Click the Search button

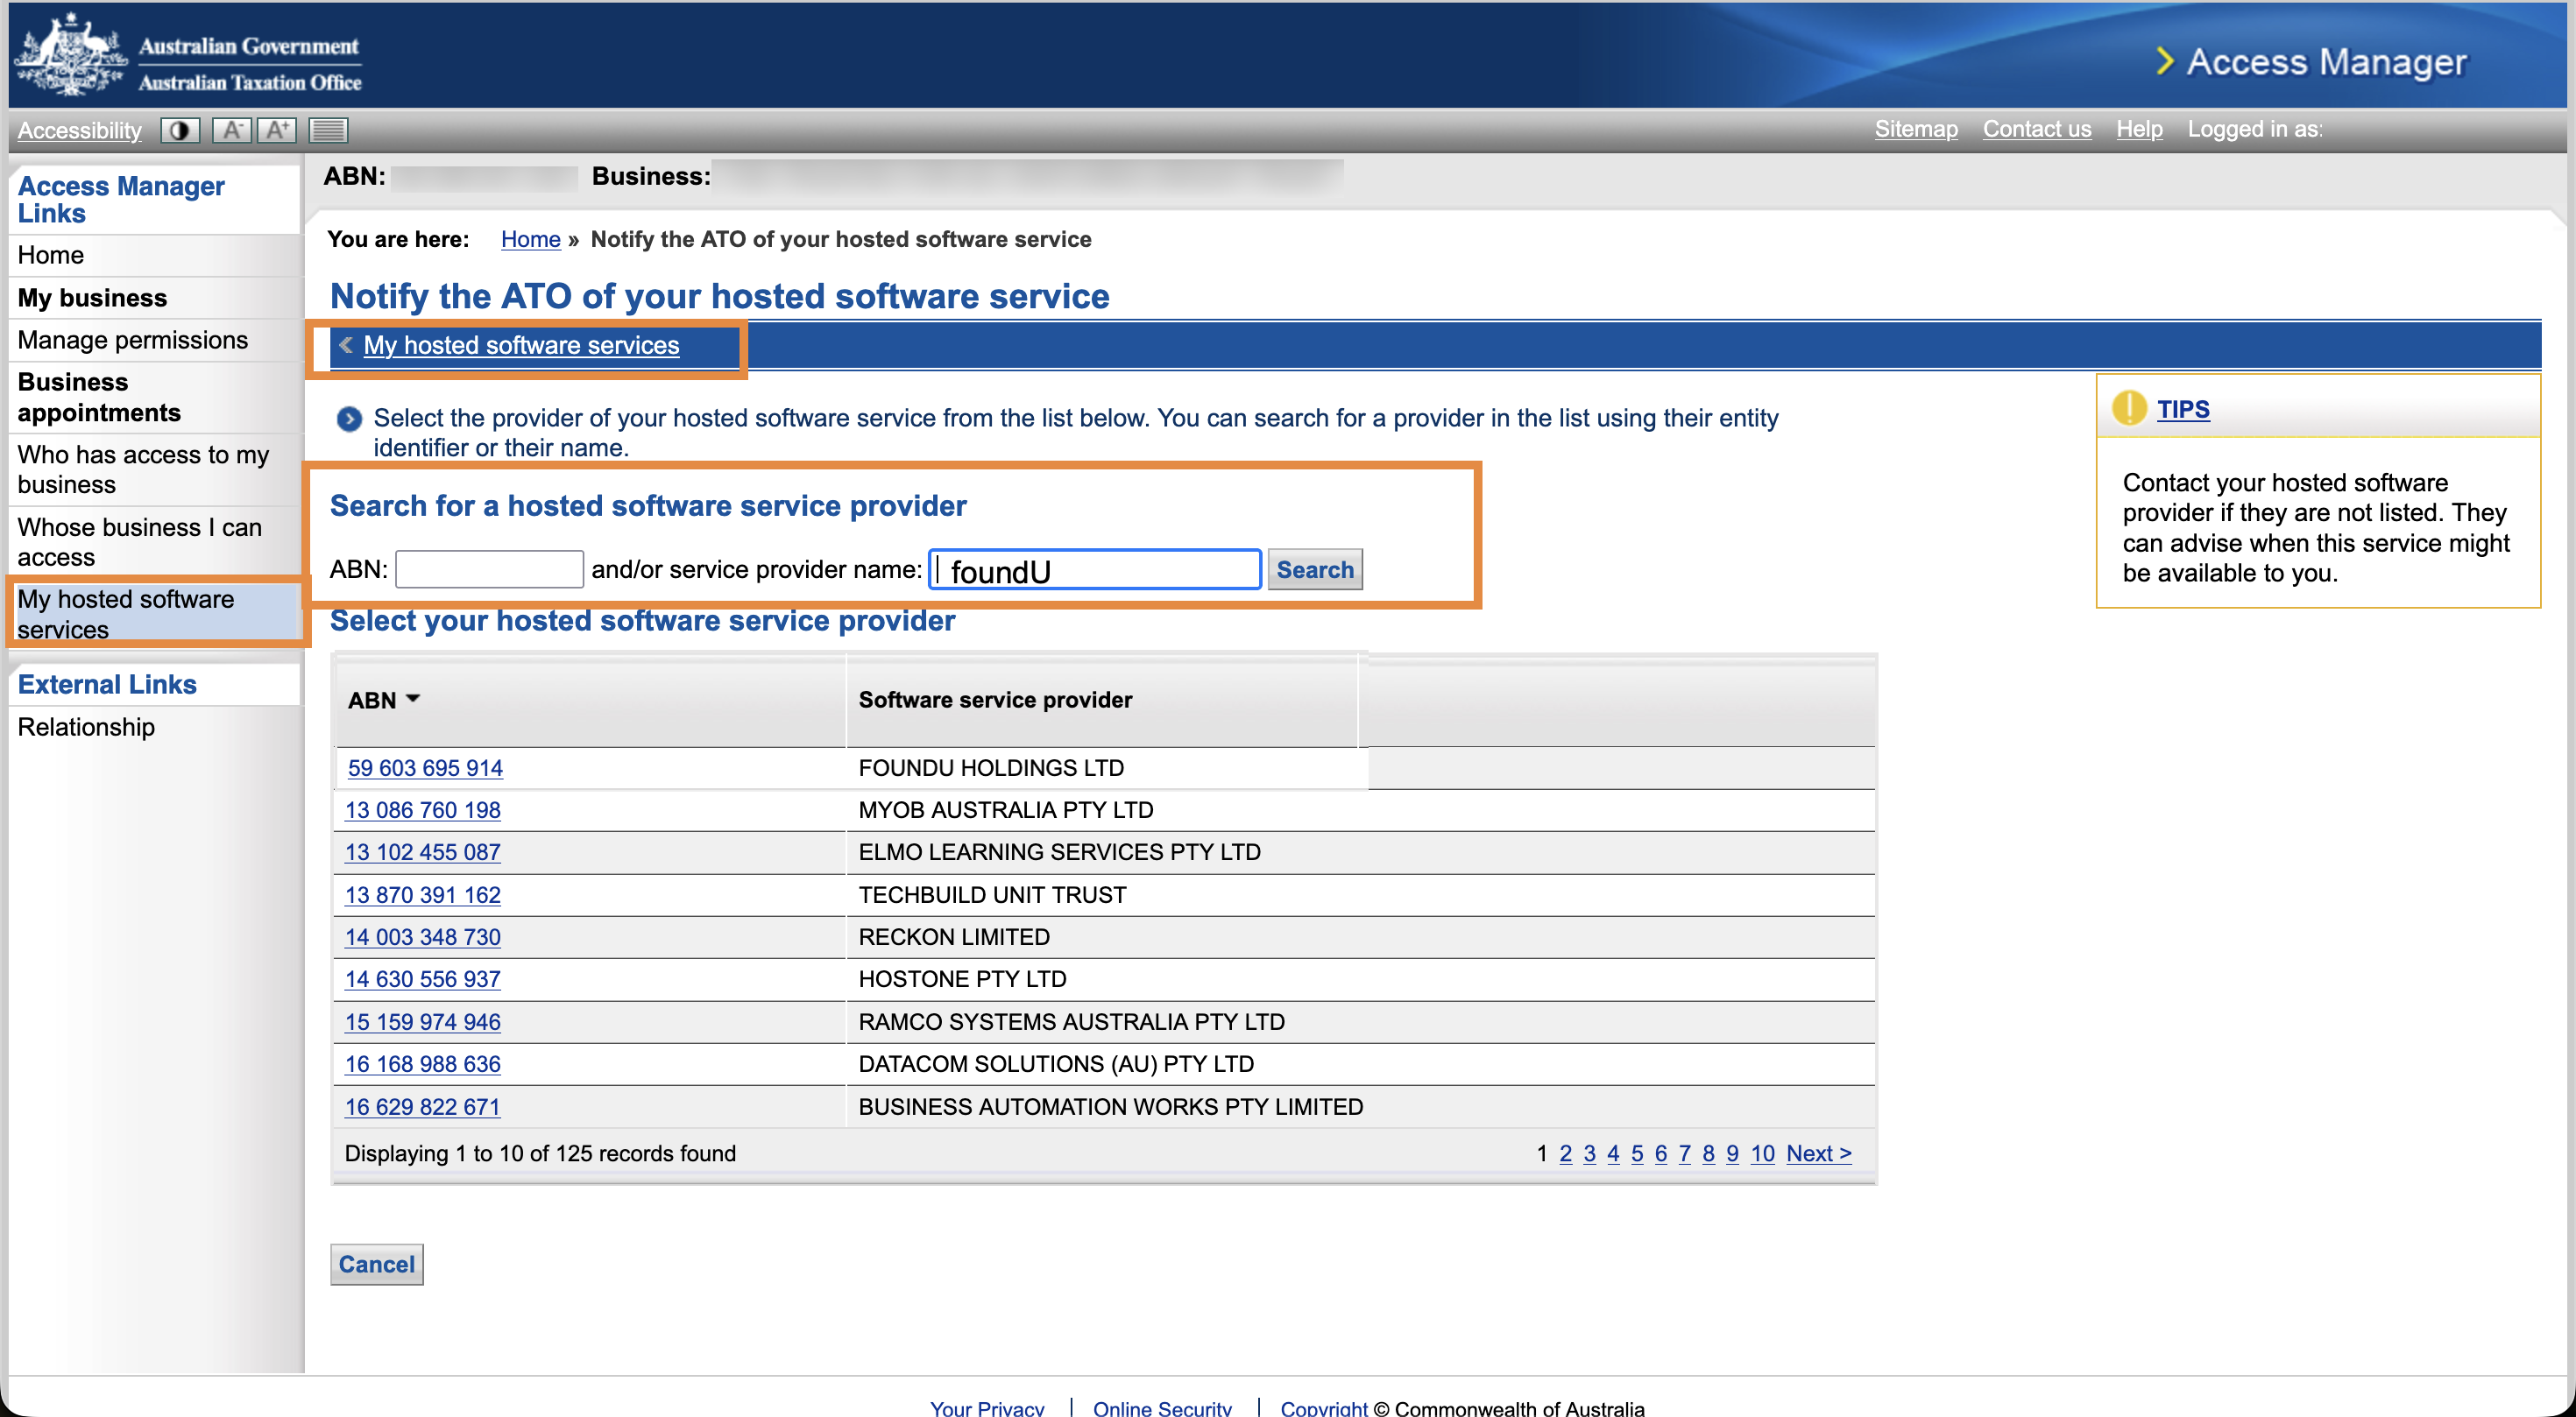[1315, 569]
